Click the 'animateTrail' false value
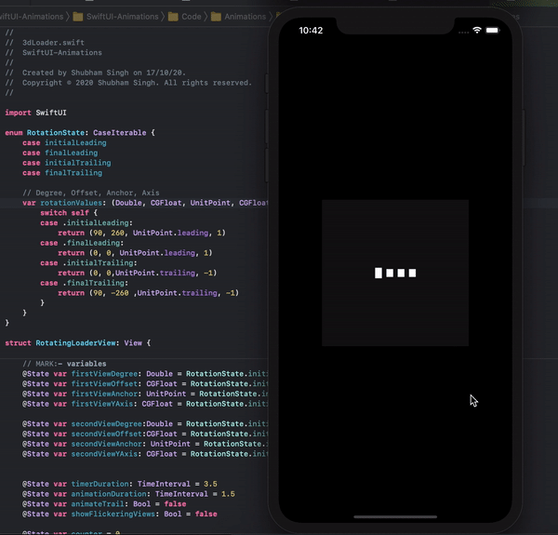 [175, 503]
